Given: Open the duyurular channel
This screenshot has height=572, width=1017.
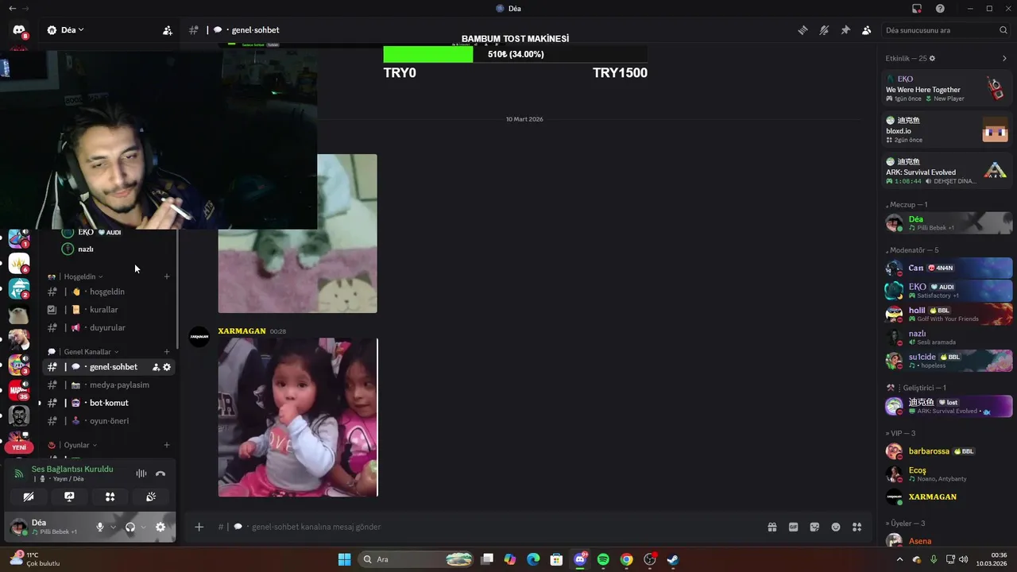Looking at the screenshot, I should pos(109,327).
